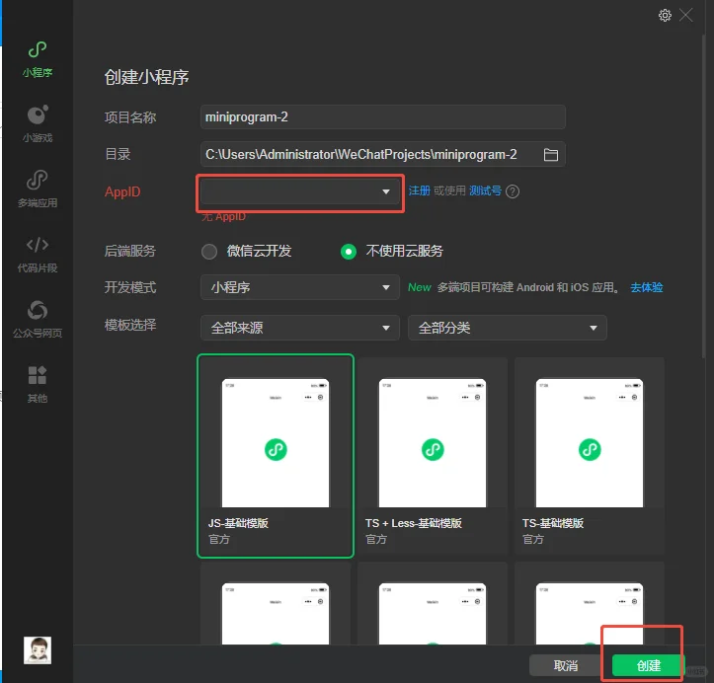This screenshot has width=714, height=683.
Task: Click the 注册 link
Action: click(419, 190)
